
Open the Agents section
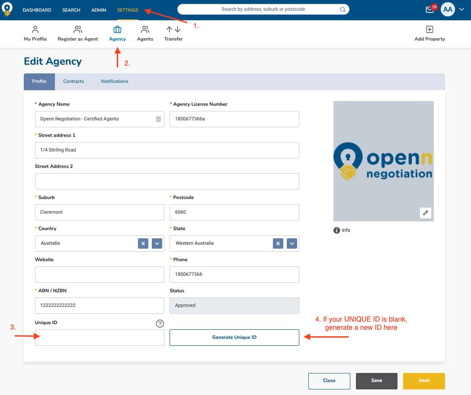[x=145, y=34]
